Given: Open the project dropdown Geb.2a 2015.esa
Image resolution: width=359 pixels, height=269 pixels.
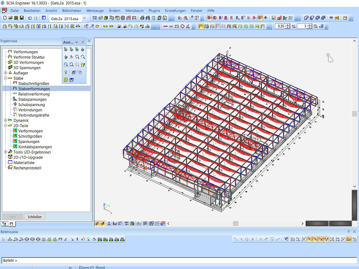Looking at the screenshot, I should (x=84, y=18).
